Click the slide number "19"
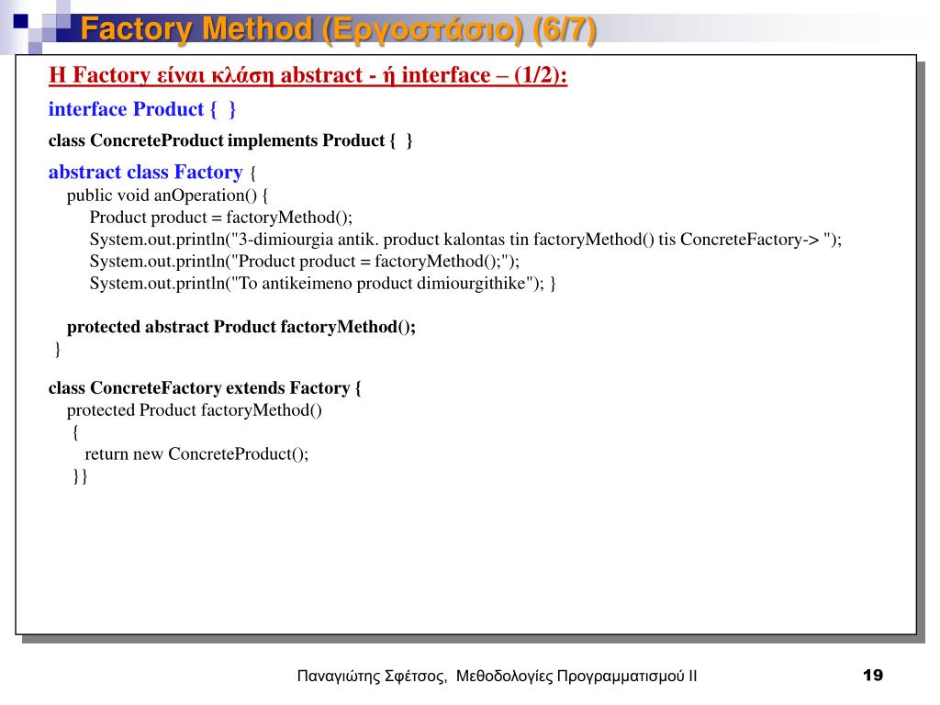The height and width of the screenshot is (705, 940). 873,676
